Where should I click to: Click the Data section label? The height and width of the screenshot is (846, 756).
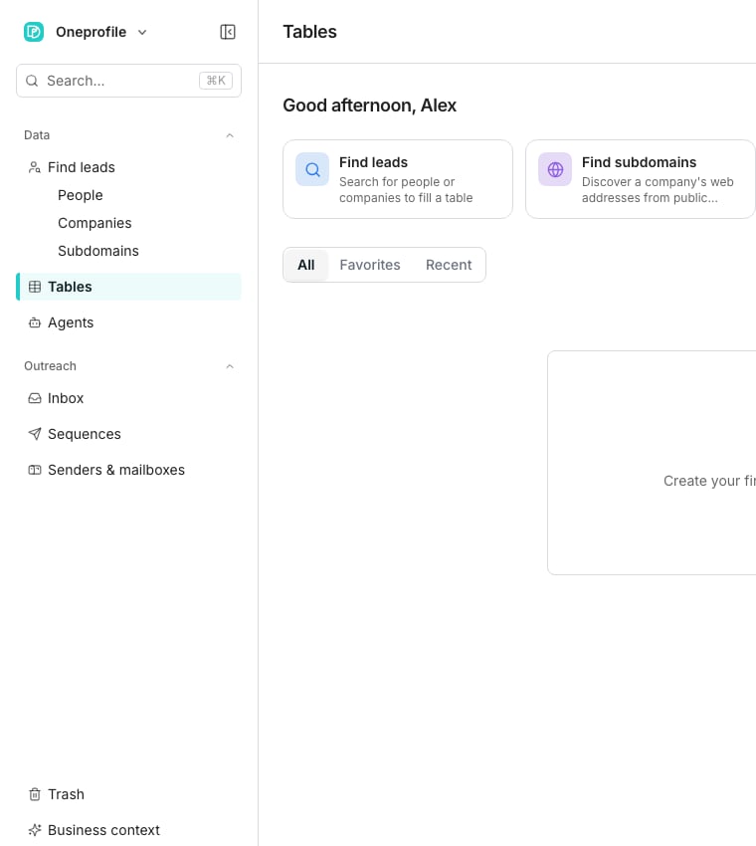tap(37, 135)
